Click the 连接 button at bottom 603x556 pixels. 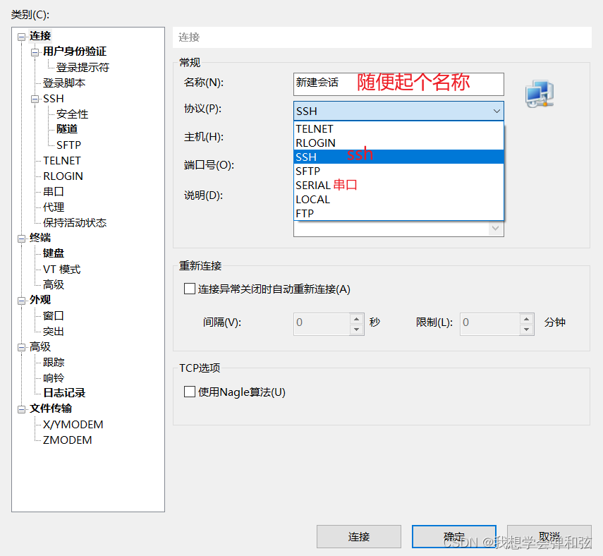tap(359, 536)
